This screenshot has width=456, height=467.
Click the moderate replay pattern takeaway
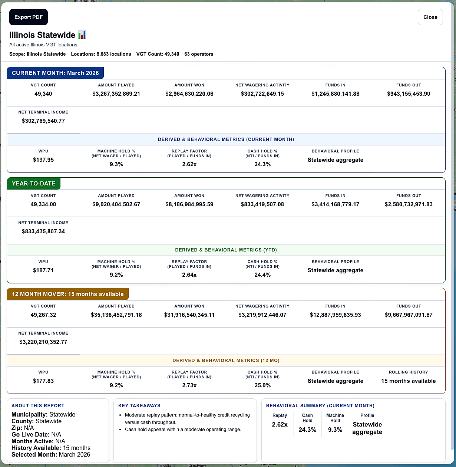coord(187,419)
